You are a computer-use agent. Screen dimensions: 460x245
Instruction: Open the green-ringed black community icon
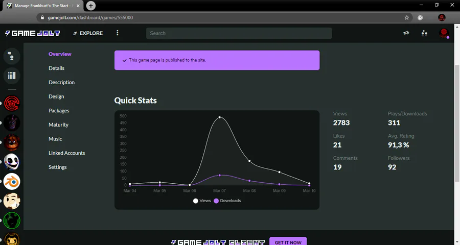pos(12,220)
